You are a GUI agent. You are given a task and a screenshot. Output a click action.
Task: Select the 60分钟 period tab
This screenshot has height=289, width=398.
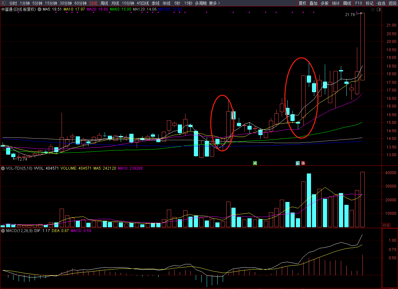click(x=81, y=3)
